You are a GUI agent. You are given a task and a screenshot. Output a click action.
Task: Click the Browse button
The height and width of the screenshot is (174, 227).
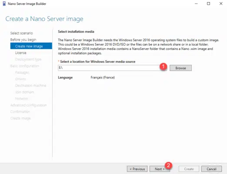(x=180, y=68)
